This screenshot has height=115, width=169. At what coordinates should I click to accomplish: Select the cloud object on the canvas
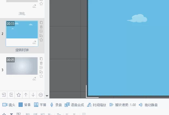(x=137, y=18)
